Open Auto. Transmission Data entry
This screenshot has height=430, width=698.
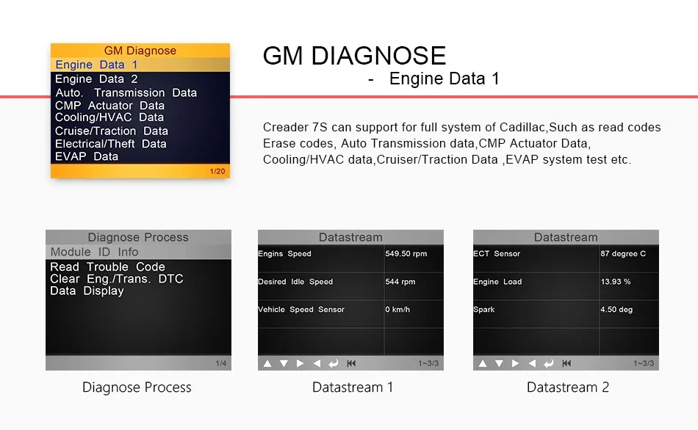[126, 93]
